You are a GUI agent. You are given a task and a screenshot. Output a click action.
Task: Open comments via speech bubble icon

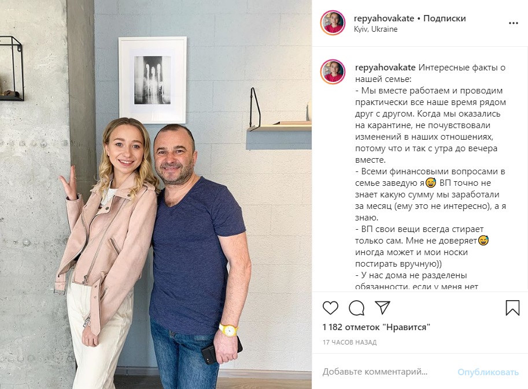coord(357,308)
